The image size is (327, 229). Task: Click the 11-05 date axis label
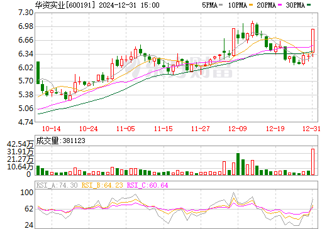tap(126, 129)
